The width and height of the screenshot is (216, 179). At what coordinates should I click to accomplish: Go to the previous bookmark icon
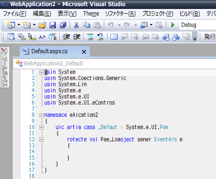pos(124,37)
